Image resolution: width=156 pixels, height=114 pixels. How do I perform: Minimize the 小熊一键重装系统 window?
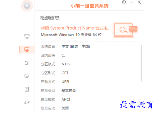click(x=132, y=2)
